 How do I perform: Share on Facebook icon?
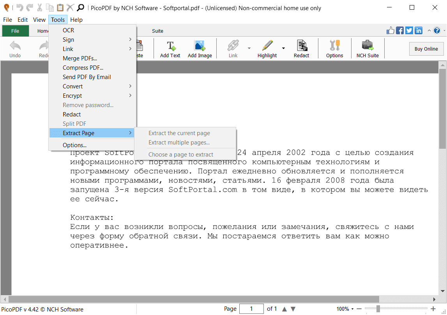[400, 30]
